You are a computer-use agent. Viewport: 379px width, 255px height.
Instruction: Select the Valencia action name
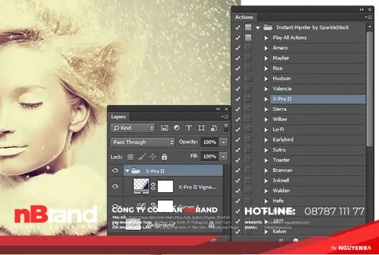point(282,88)
